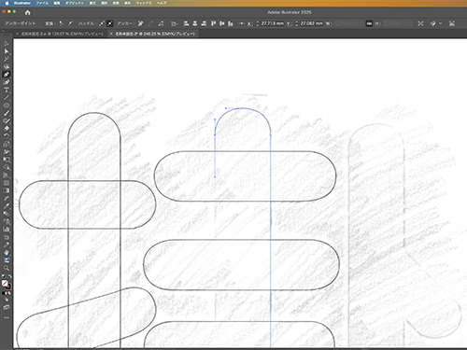Toggle hide handles for selected anchors
This screenshot has height=350, width=467.
point(110,23)
